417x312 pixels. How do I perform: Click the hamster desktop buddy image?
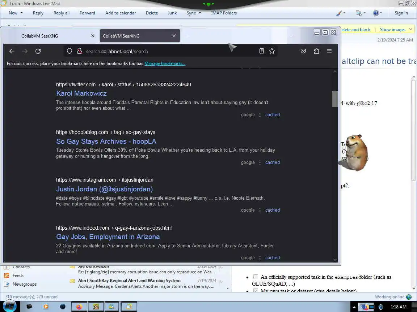pyautogui.click(x=356, y=152)
